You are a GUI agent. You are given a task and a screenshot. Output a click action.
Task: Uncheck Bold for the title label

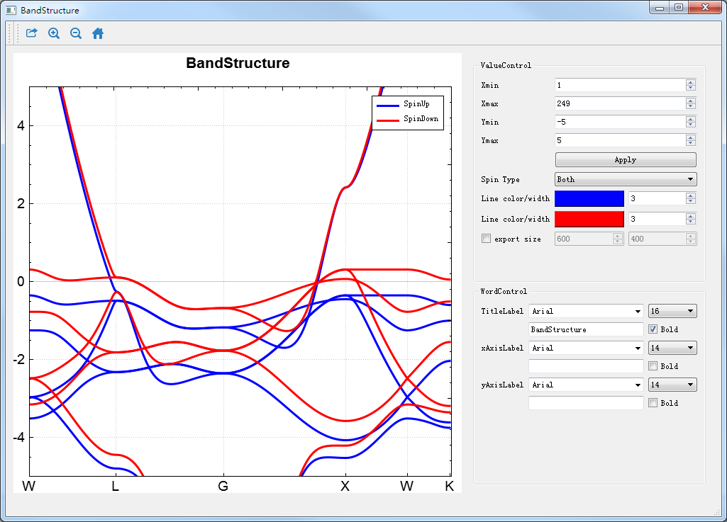(653, 329)
